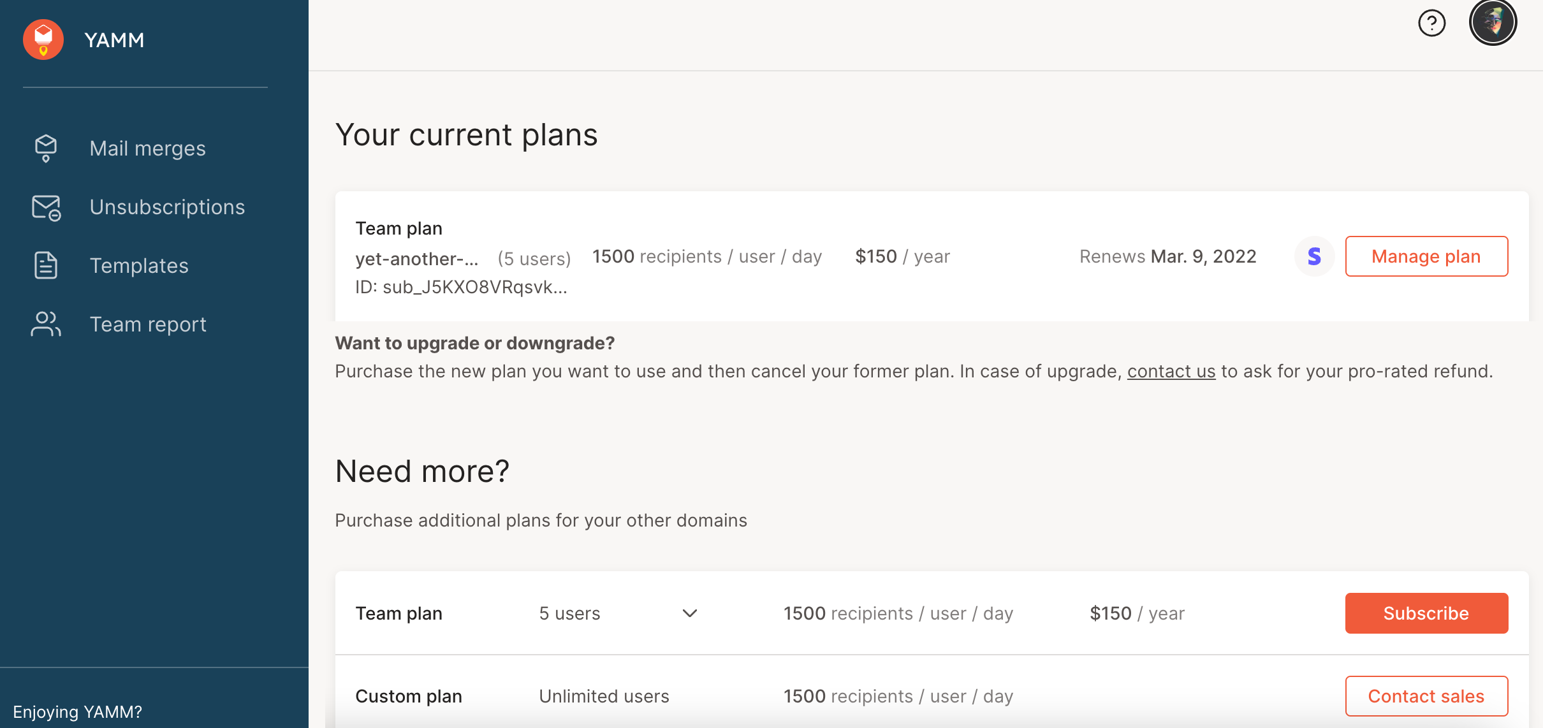Open the contact us link
Image resolution: width=1543 pixels, height=728 pixels.
tap(1171, 371)
